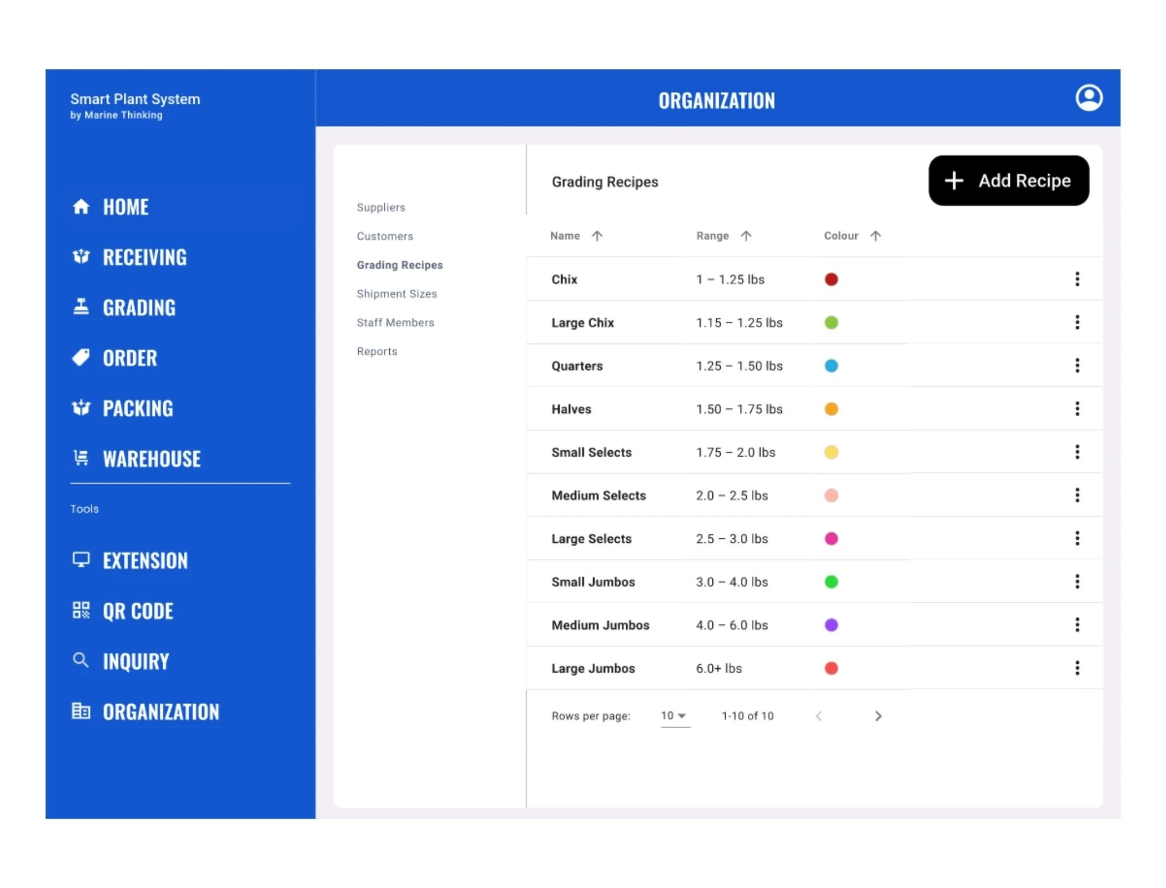This screenshot has width=1166, height=888.
Task: Click the Home house icon
Action: coord(81,207)
